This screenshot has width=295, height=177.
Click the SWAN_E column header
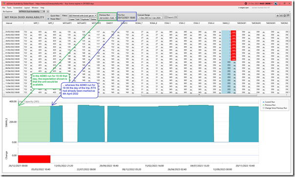(226, 23)
